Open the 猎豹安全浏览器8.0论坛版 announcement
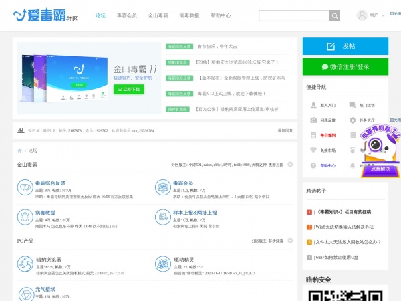 (x=237, y=62)
